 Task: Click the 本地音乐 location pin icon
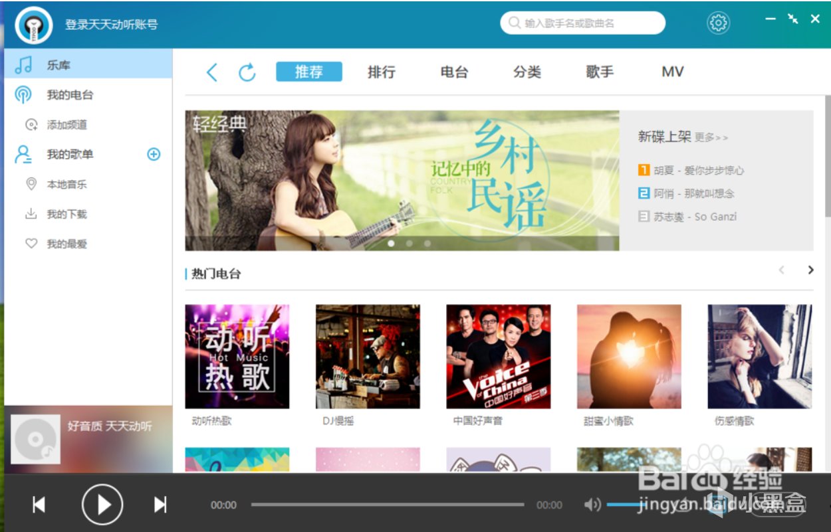click(31, 184)
